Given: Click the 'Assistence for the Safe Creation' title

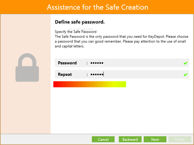Looking at the screenshot, I should (x=98, y=7).
